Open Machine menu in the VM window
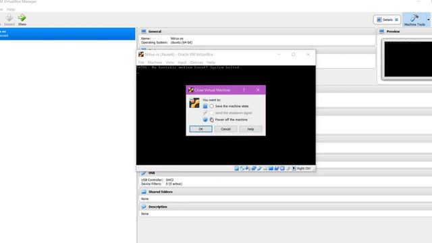Viewport: 432px width, 243px height. (x=155, y=63)
